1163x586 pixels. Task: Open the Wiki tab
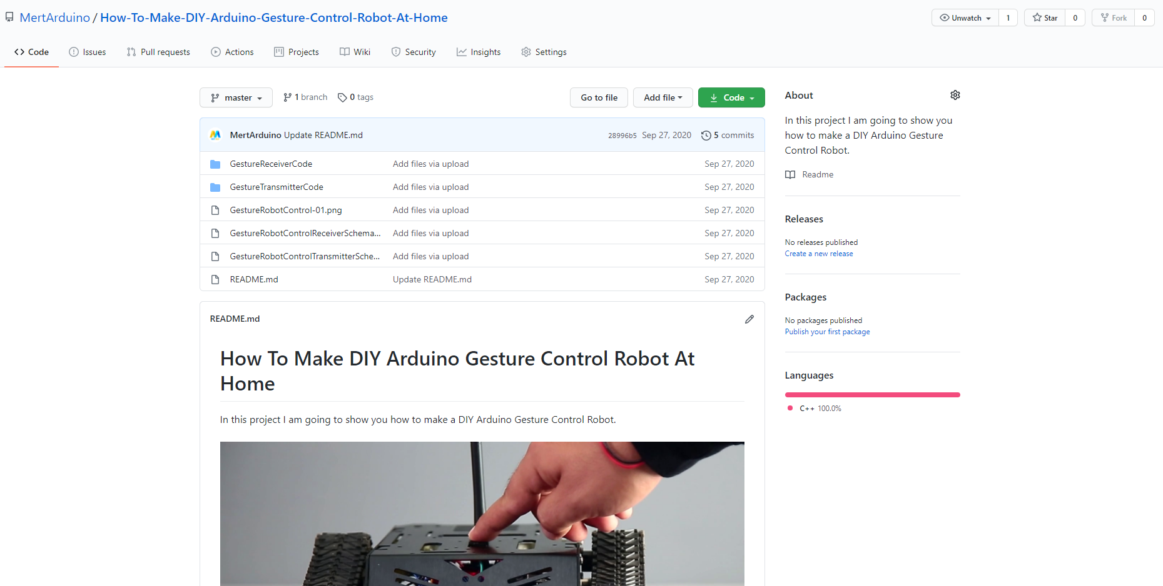(x=355, y=52)
